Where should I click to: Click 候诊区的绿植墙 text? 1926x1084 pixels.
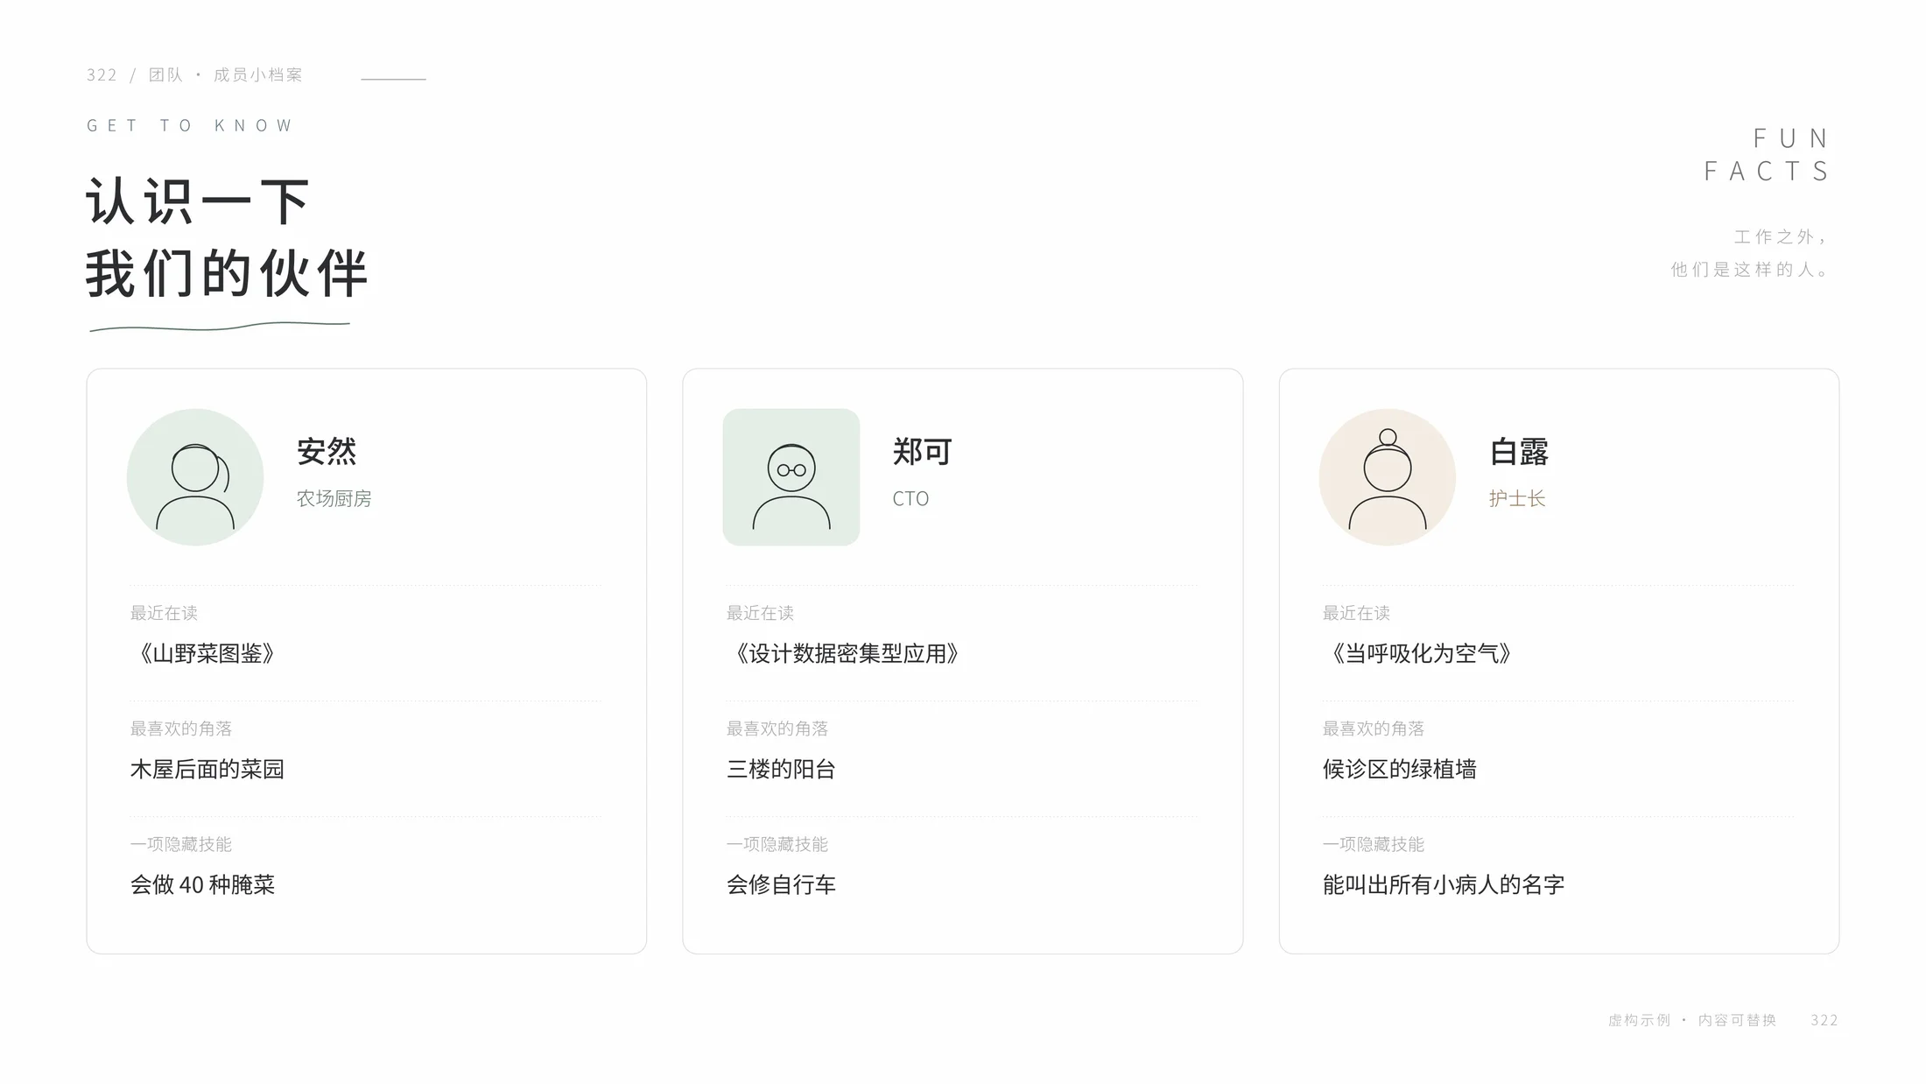[1400, 769]
